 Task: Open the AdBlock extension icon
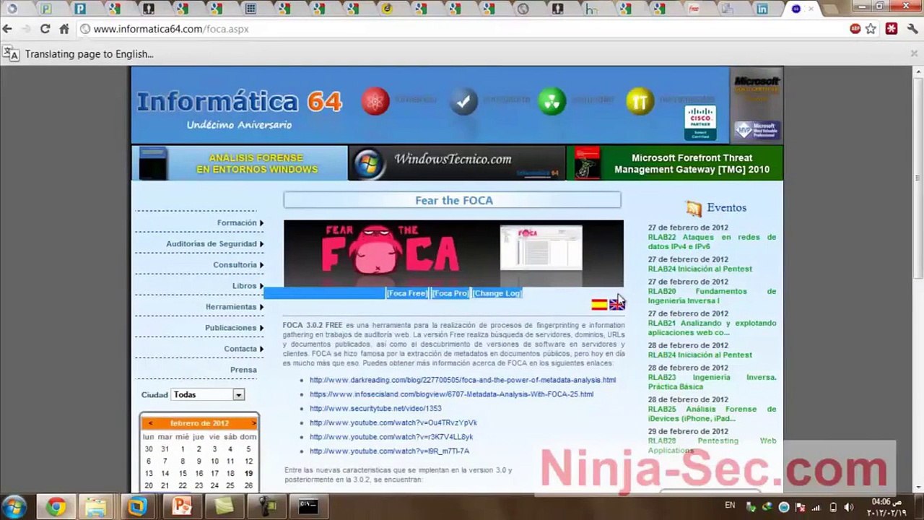855,29
